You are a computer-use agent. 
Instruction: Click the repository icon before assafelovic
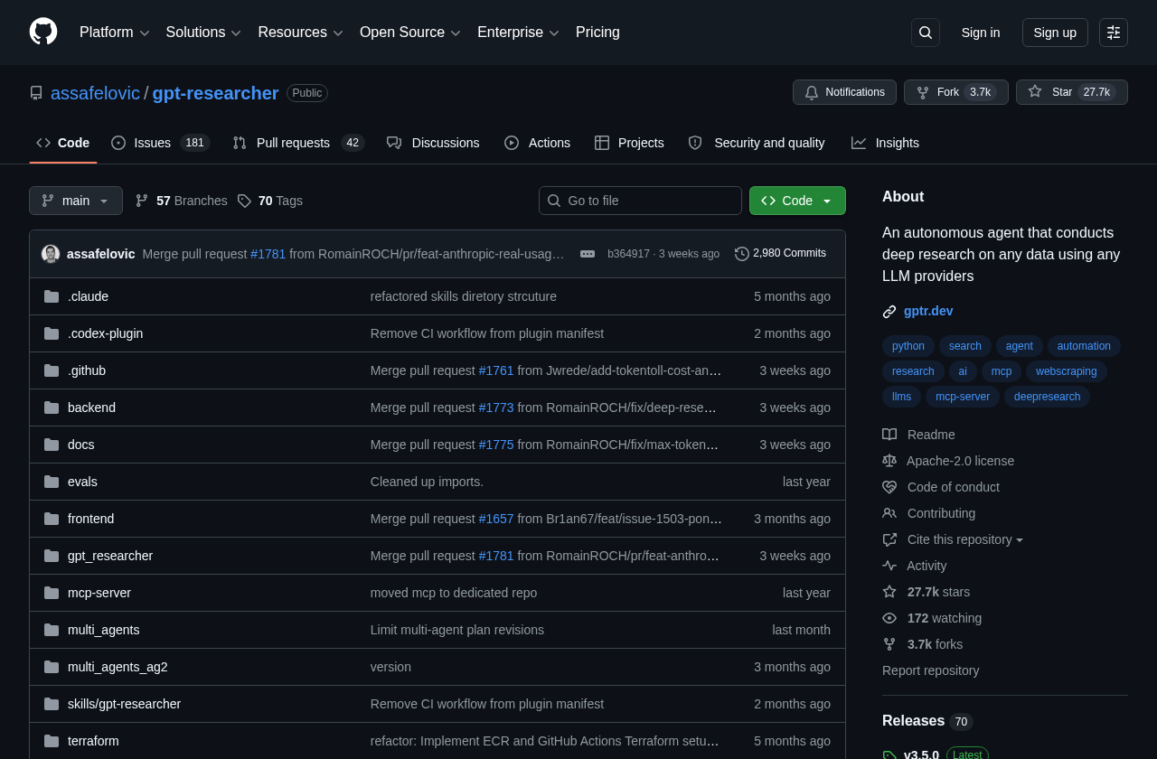coord(36,93)
